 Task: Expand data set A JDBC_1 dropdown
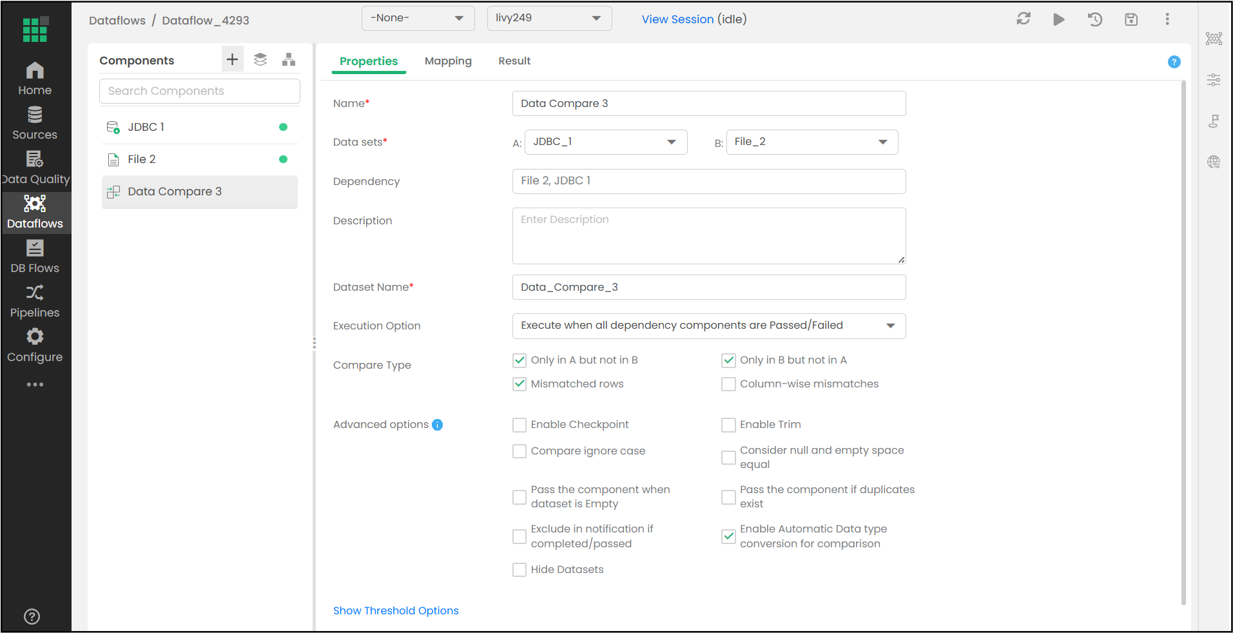click(x=606, y=142)
